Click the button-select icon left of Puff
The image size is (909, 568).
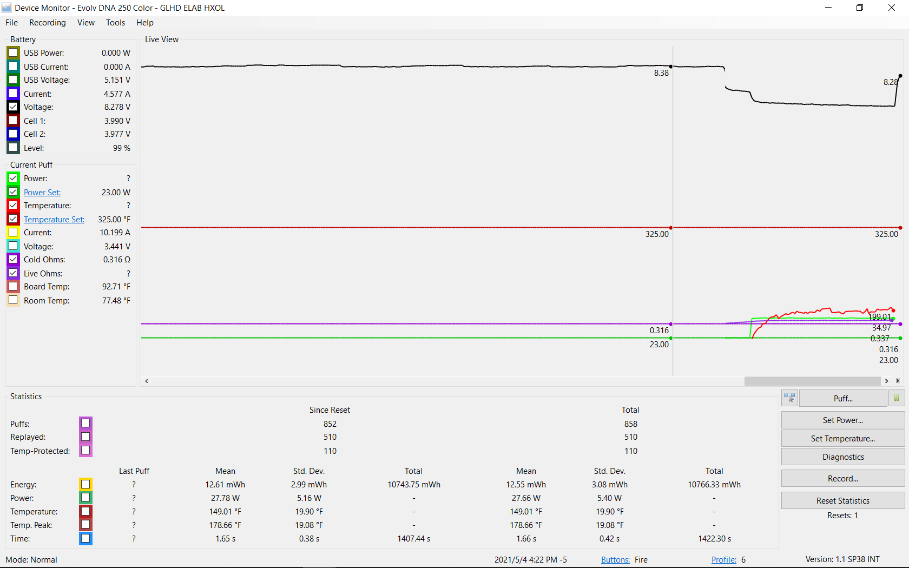coord(789,398)
